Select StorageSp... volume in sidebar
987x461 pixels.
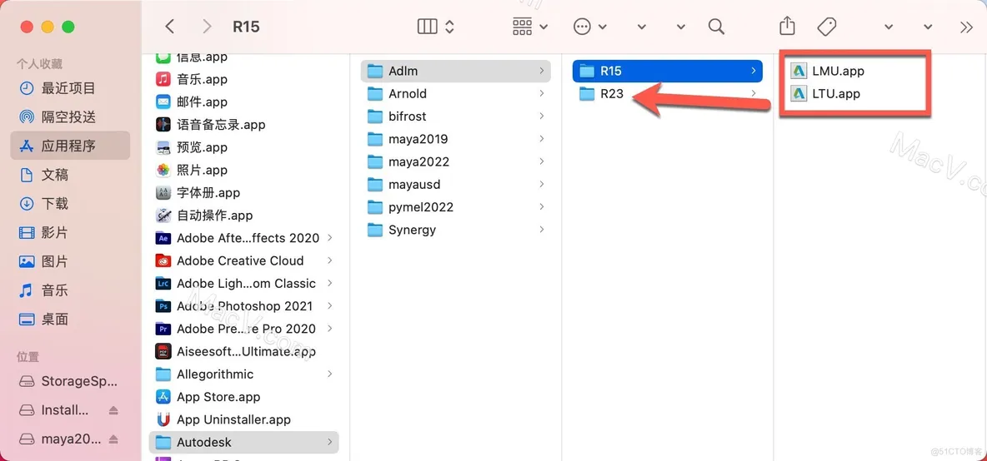[70, 380]
